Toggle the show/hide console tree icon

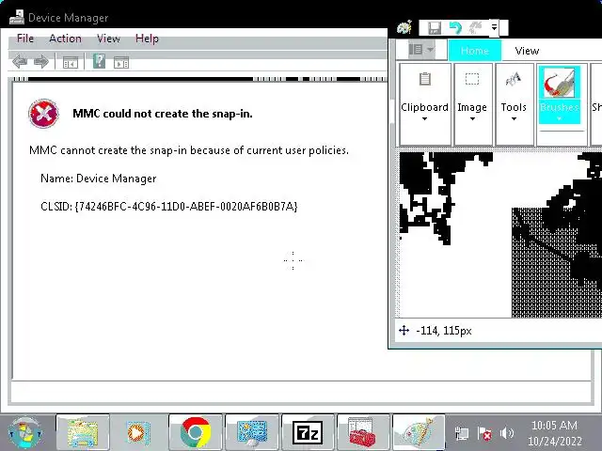[x=71, y=62]
